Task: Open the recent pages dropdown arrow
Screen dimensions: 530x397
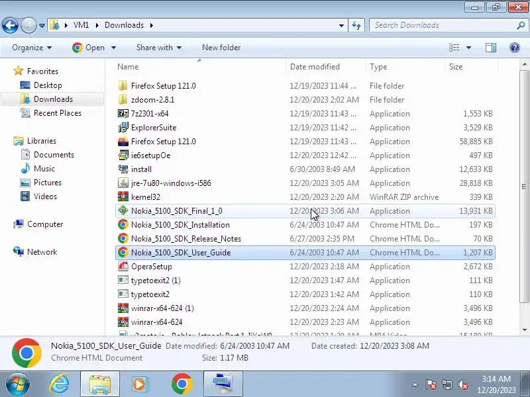Action: (x=42, y=26)
